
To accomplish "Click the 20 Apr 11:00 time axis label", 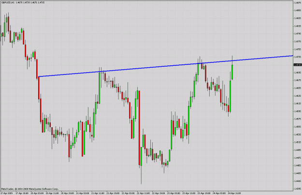I will (52, 193).
